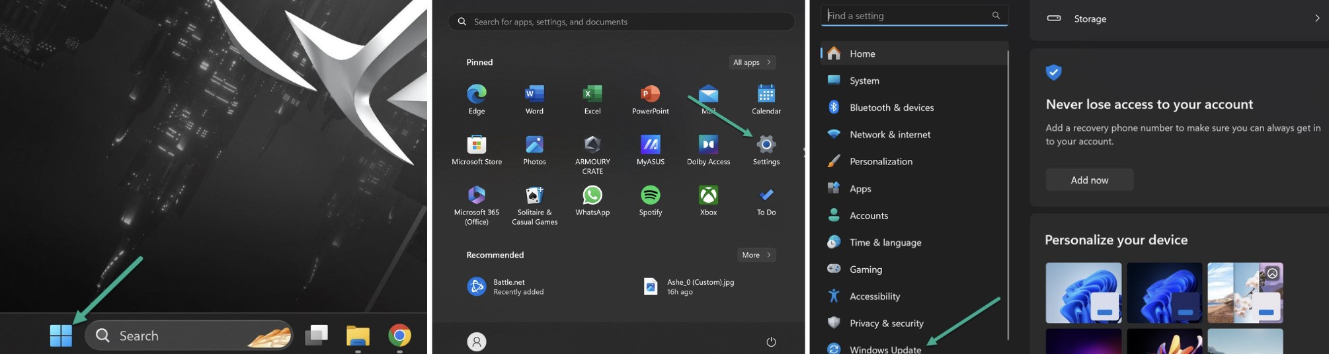Expand More recommended items
The height and width of the screenshot is (354, 1329).
coord(756,255)
